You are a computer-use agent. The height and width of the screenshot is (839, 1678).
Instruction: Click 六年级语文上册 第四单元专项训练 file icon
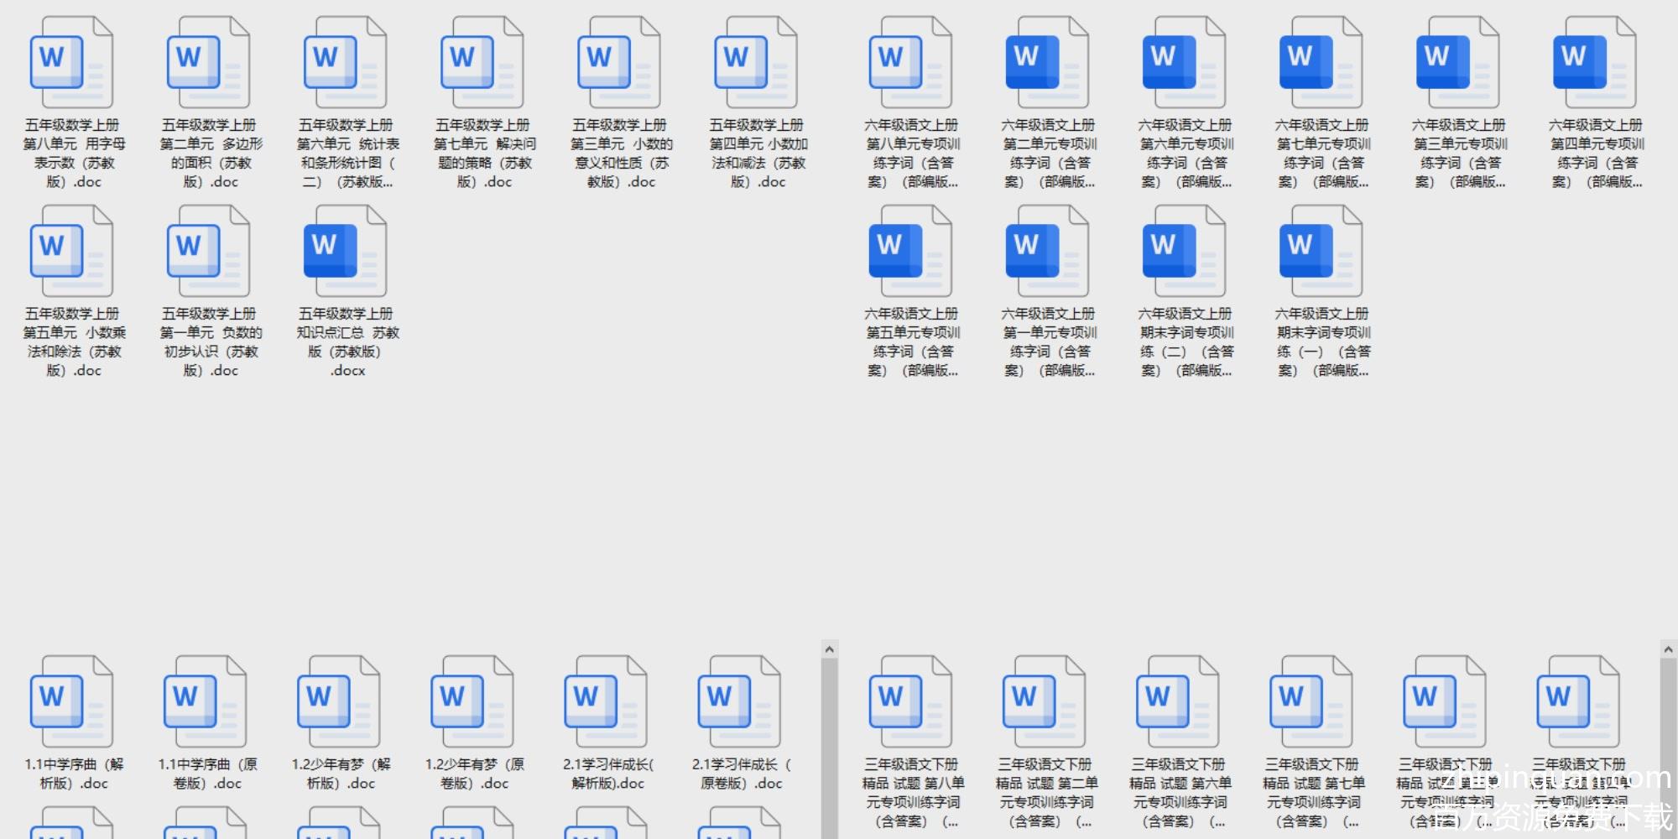1595,62
